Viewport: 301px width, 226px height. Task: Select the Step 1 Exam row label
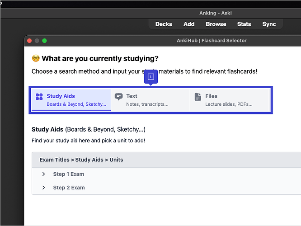coord(68,174)
